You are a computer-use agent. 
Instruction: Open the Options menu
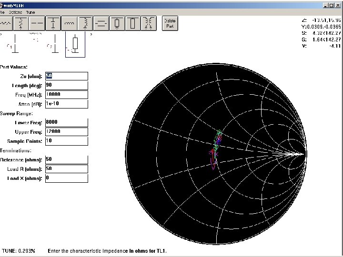tap(15, 12)
